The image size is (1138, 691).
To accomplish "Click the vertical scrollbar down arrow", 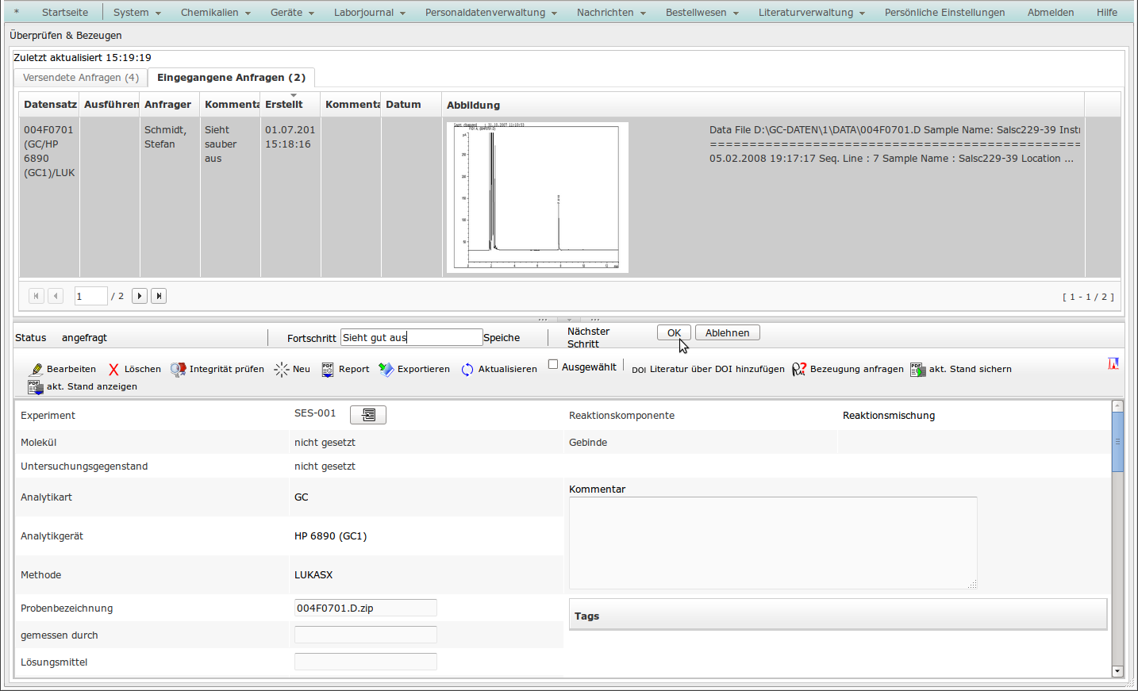I will (x=1117, y=671).
